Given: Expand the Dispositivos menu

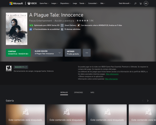Looking at the screenshot, I should click(x=65, y=3).
